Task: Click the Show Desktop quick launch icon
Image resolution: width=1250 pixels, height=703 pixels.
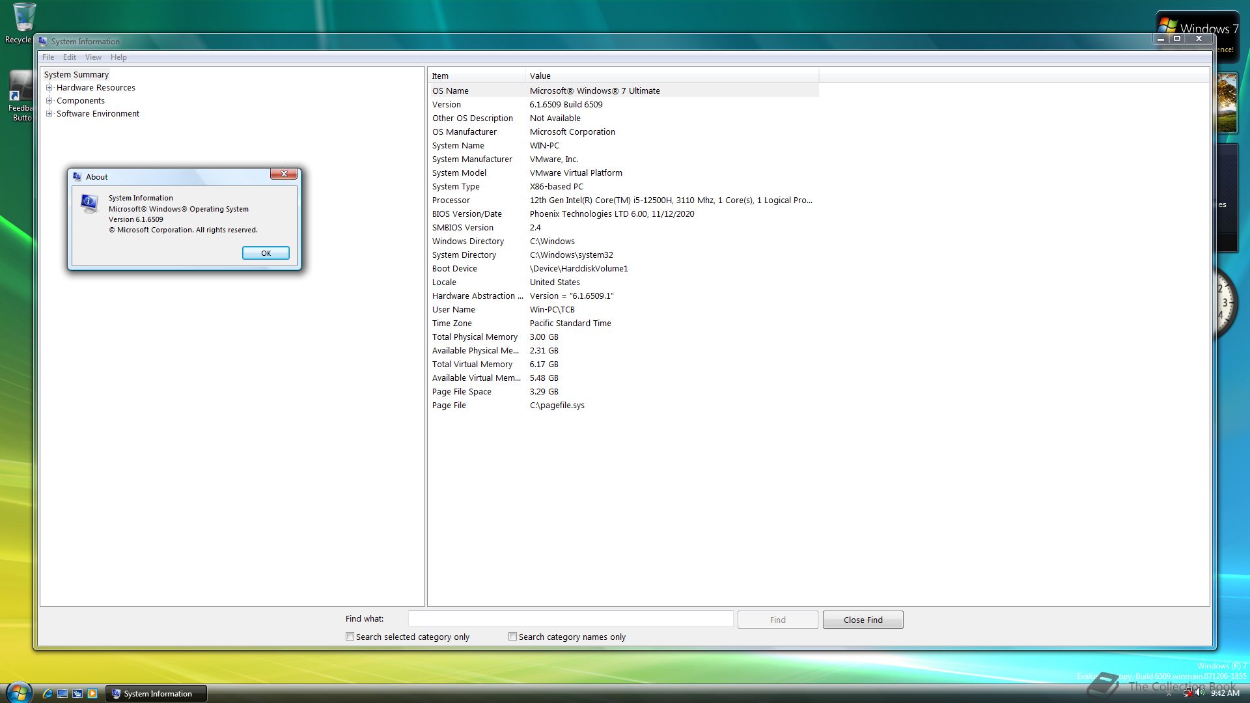Action: tap(62, 693)
